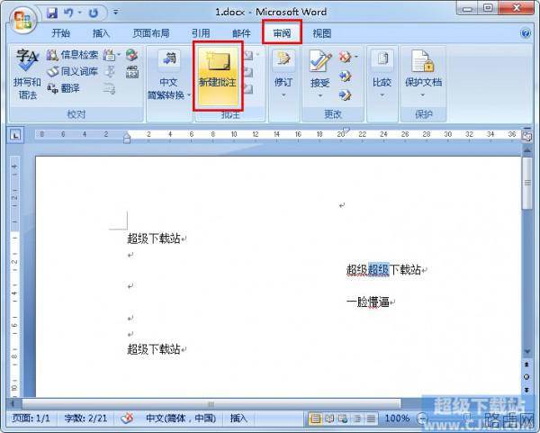Screen dimensions: 540x433
Task: Click the next page double-arrow button
Action: 526,390
